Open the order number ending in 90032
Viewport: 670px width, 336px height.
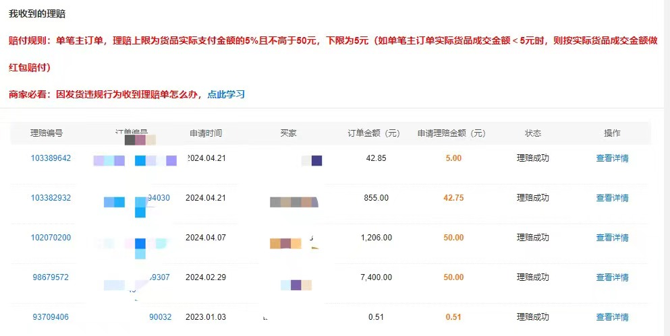[x=160, y=317]
